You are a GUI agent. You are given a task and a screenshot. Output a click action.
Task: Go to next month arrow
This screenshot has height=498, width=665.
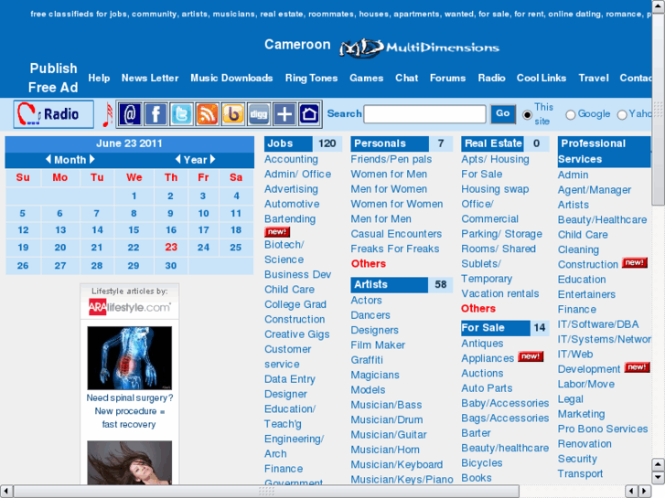[92, 159]
